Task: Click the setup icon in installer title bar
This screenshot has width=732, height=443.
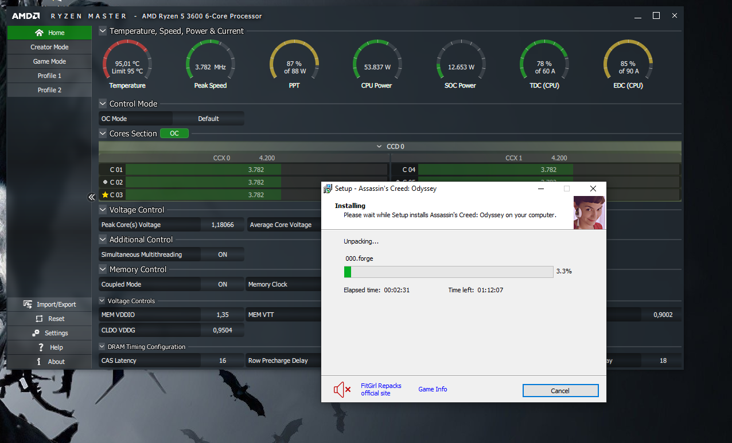Action: coord(328,189)
